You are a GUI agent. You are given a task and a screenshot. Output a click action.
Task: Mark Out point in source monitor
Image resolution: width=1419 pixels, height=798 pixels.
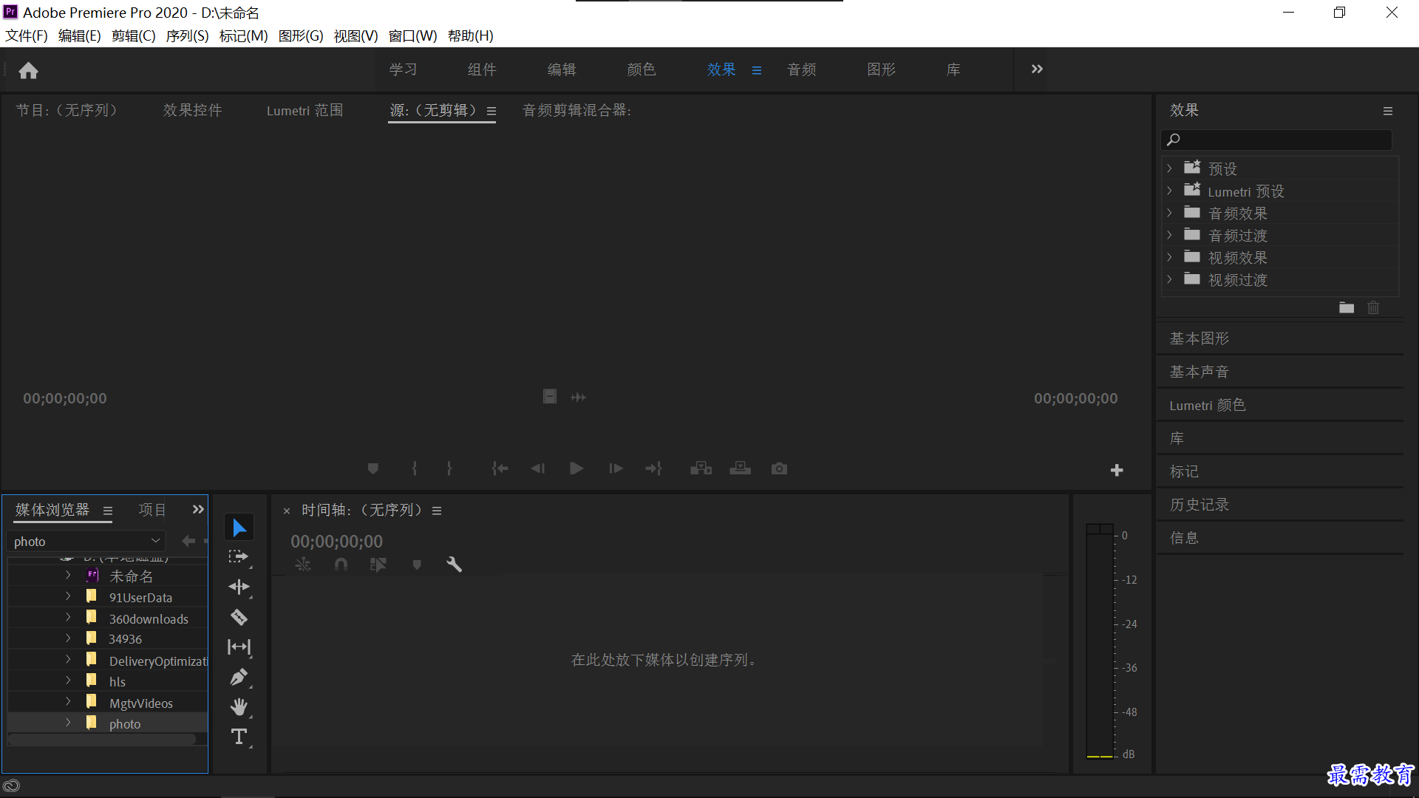click(x=449, y=468)
